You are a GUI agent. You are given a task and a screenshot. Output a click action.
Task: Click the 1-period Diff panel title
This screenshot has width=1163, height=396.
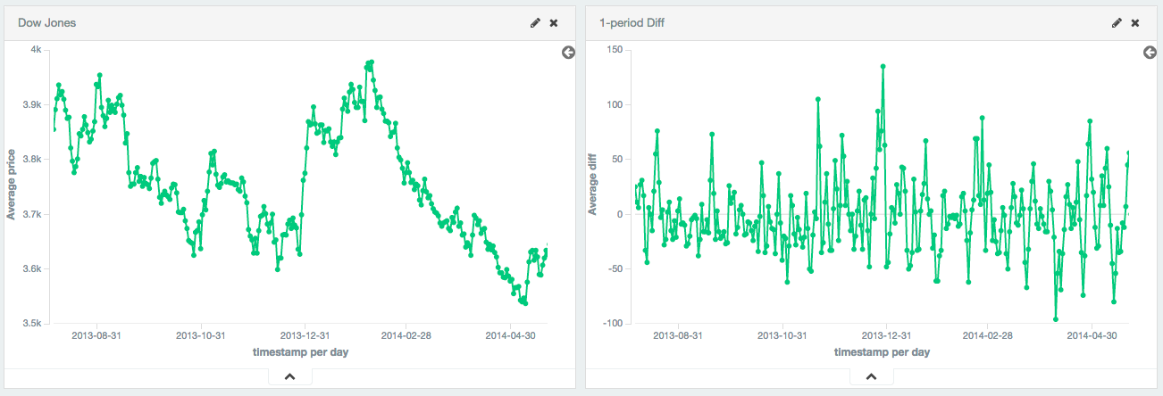point(632,22)
